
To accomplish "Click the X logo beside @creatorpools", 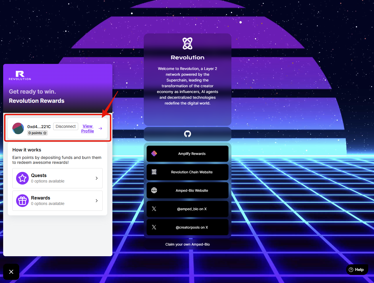I will [154, 227].
